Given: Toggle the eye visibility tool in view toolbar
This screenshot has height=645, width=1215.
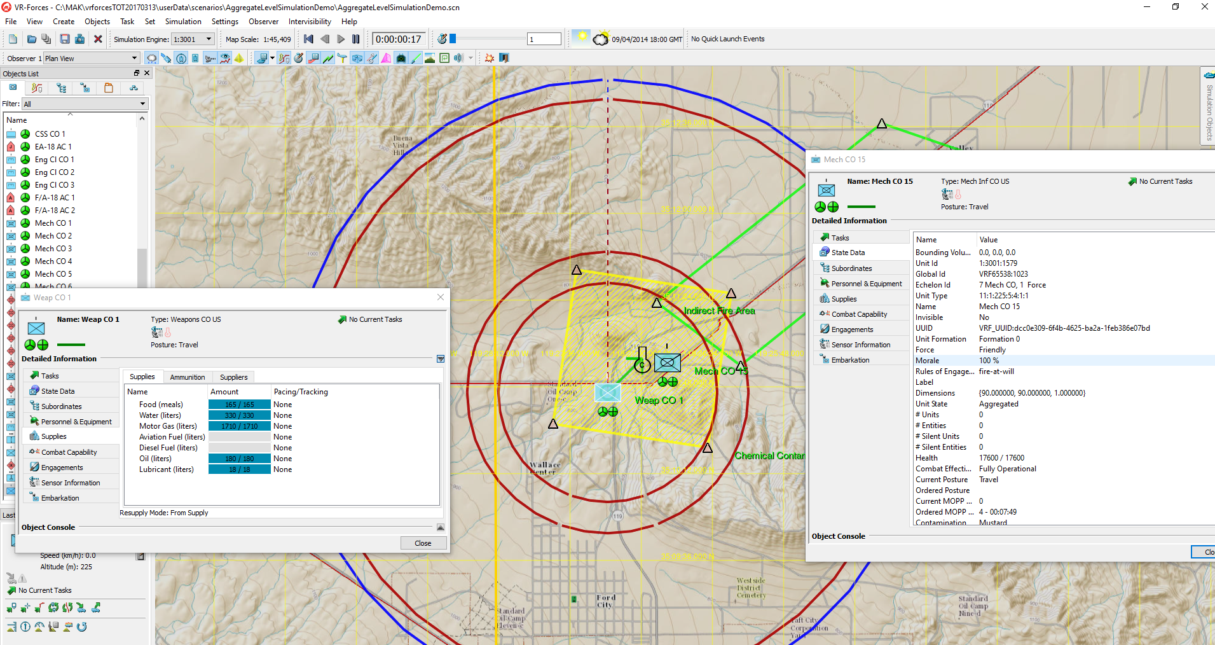Looking at the screenshot, I should pyautogui.click(x=225, y=58).
